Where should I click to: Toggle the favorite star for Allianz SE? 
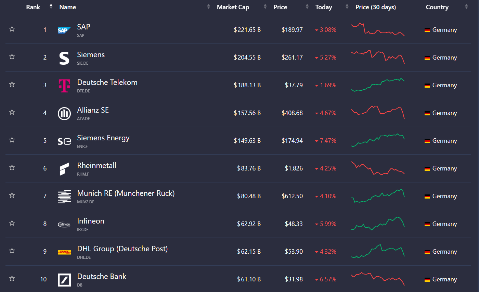pos(12,112)
